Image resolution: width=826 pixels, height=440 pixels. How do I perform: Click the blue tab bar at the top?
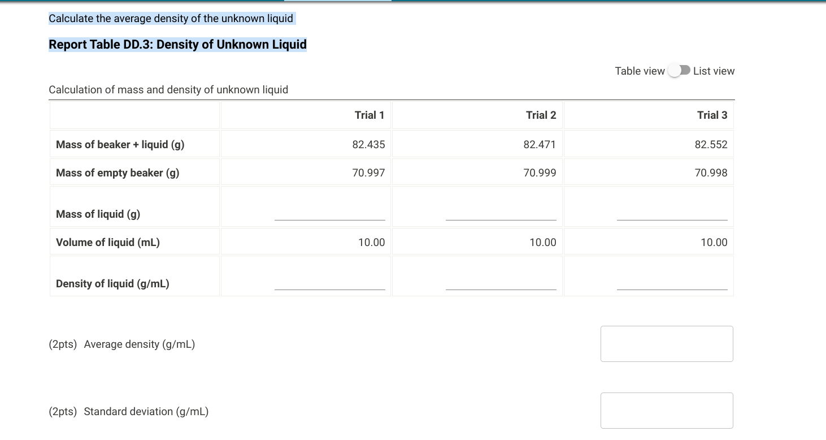338,1
